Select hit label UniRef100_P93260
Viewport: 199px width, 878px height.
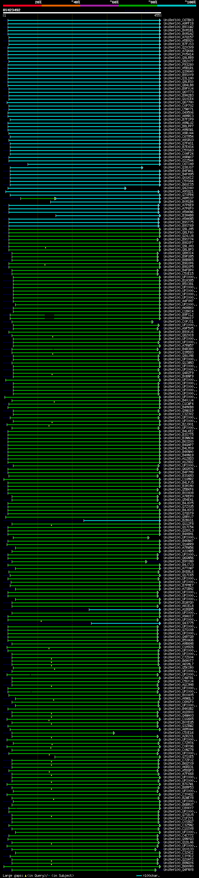click(x=178, y=64)
